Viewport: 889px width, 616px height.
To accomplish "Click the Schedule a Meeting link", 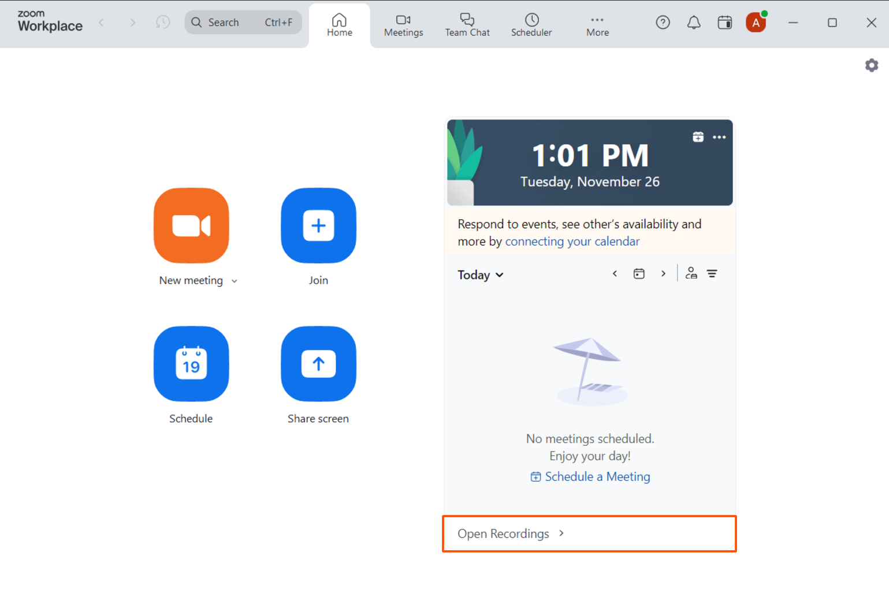I will coord(590,476).
